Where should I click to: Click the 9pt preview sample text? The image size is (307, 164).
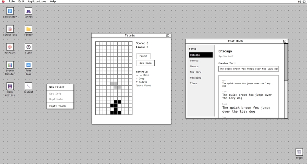246,85
